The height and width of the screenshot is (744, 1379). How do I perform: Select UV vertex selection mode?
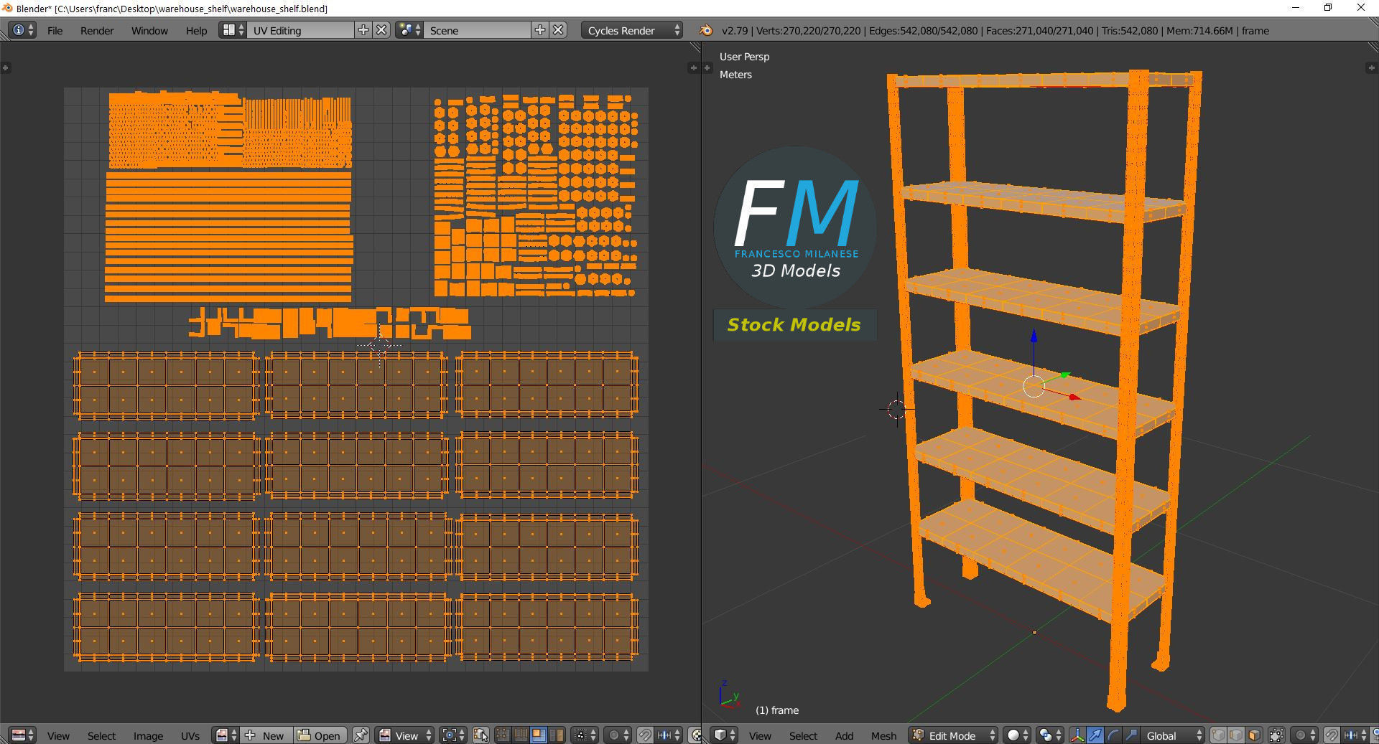[x=503, y=735]
